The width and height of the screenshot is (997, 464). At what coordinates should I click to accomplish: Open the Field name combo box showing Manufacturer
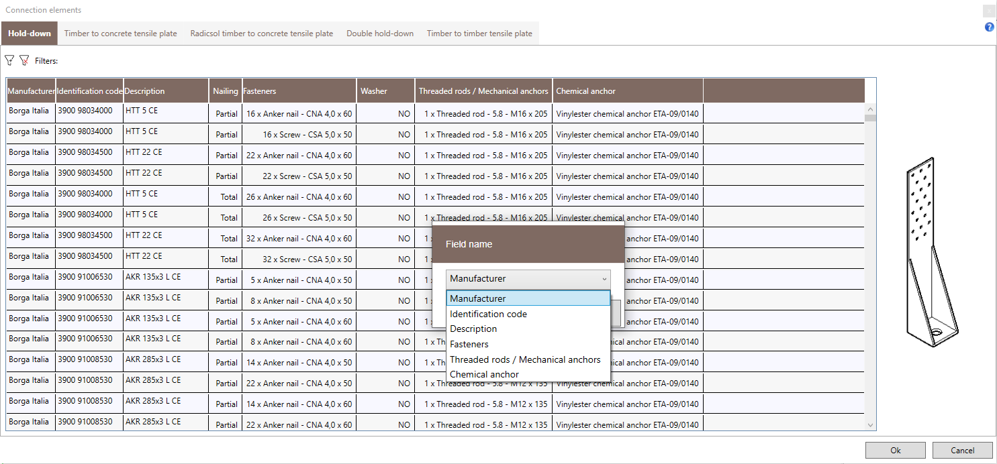click(528, 279)
